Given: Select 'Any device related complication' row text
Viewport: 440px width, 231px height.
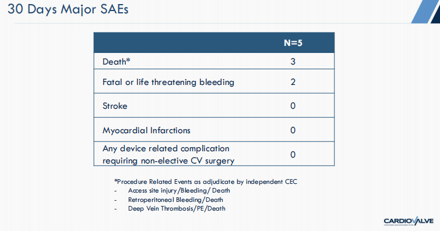Looking at the screenshot, I should [166, 148].
